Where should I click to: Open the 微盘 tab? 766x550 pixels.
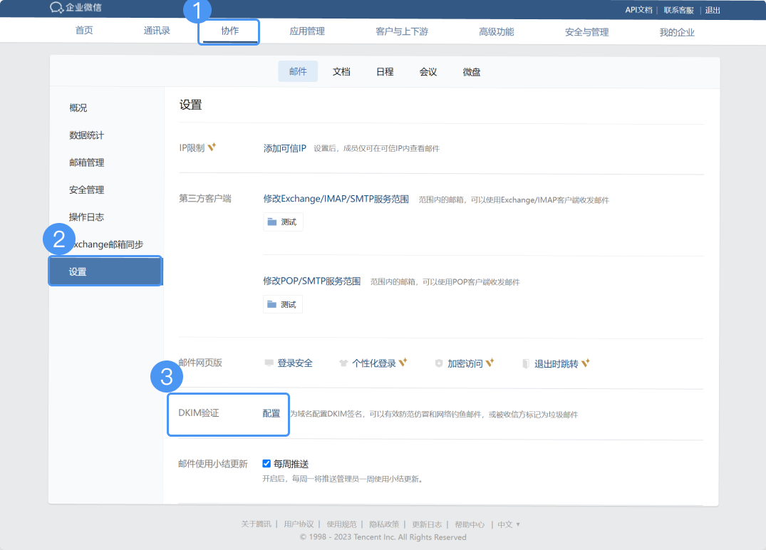472,72
